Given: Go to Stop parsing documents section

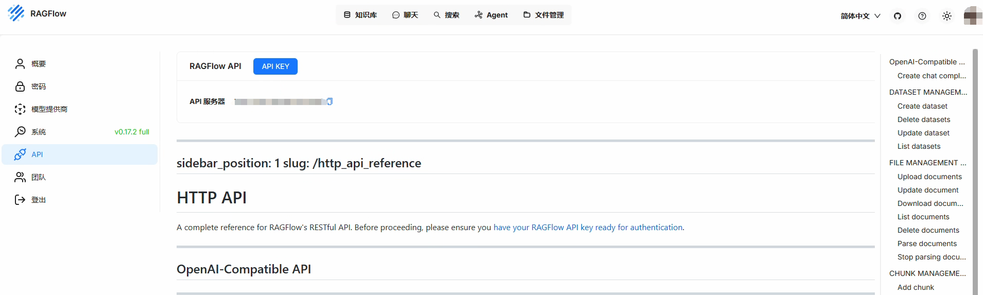Looking at the screenshot, I should click(x=932, y=257).
